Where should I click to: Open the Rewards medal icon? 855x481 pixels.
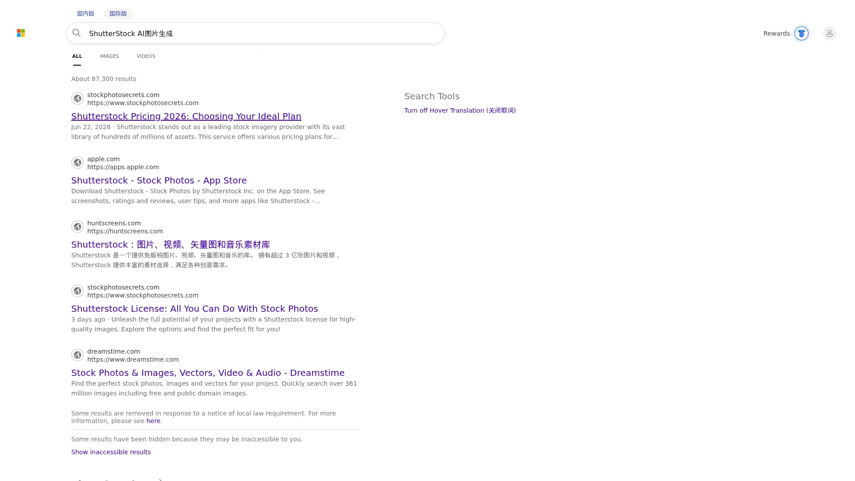[802, 33]
